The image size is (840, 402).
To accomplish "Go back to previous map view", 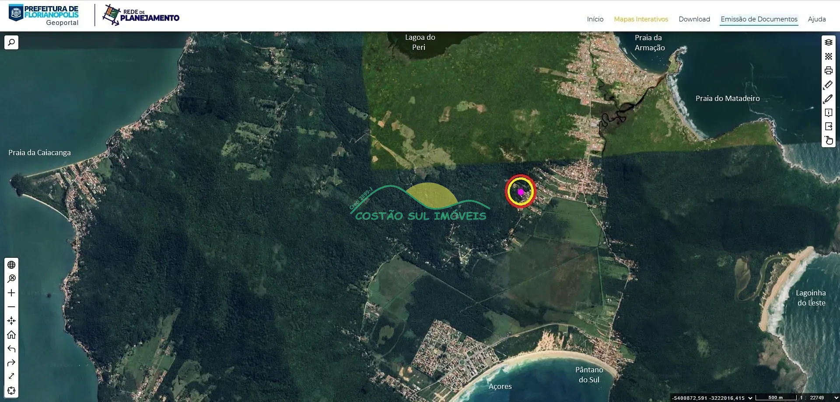I will 11,349.
